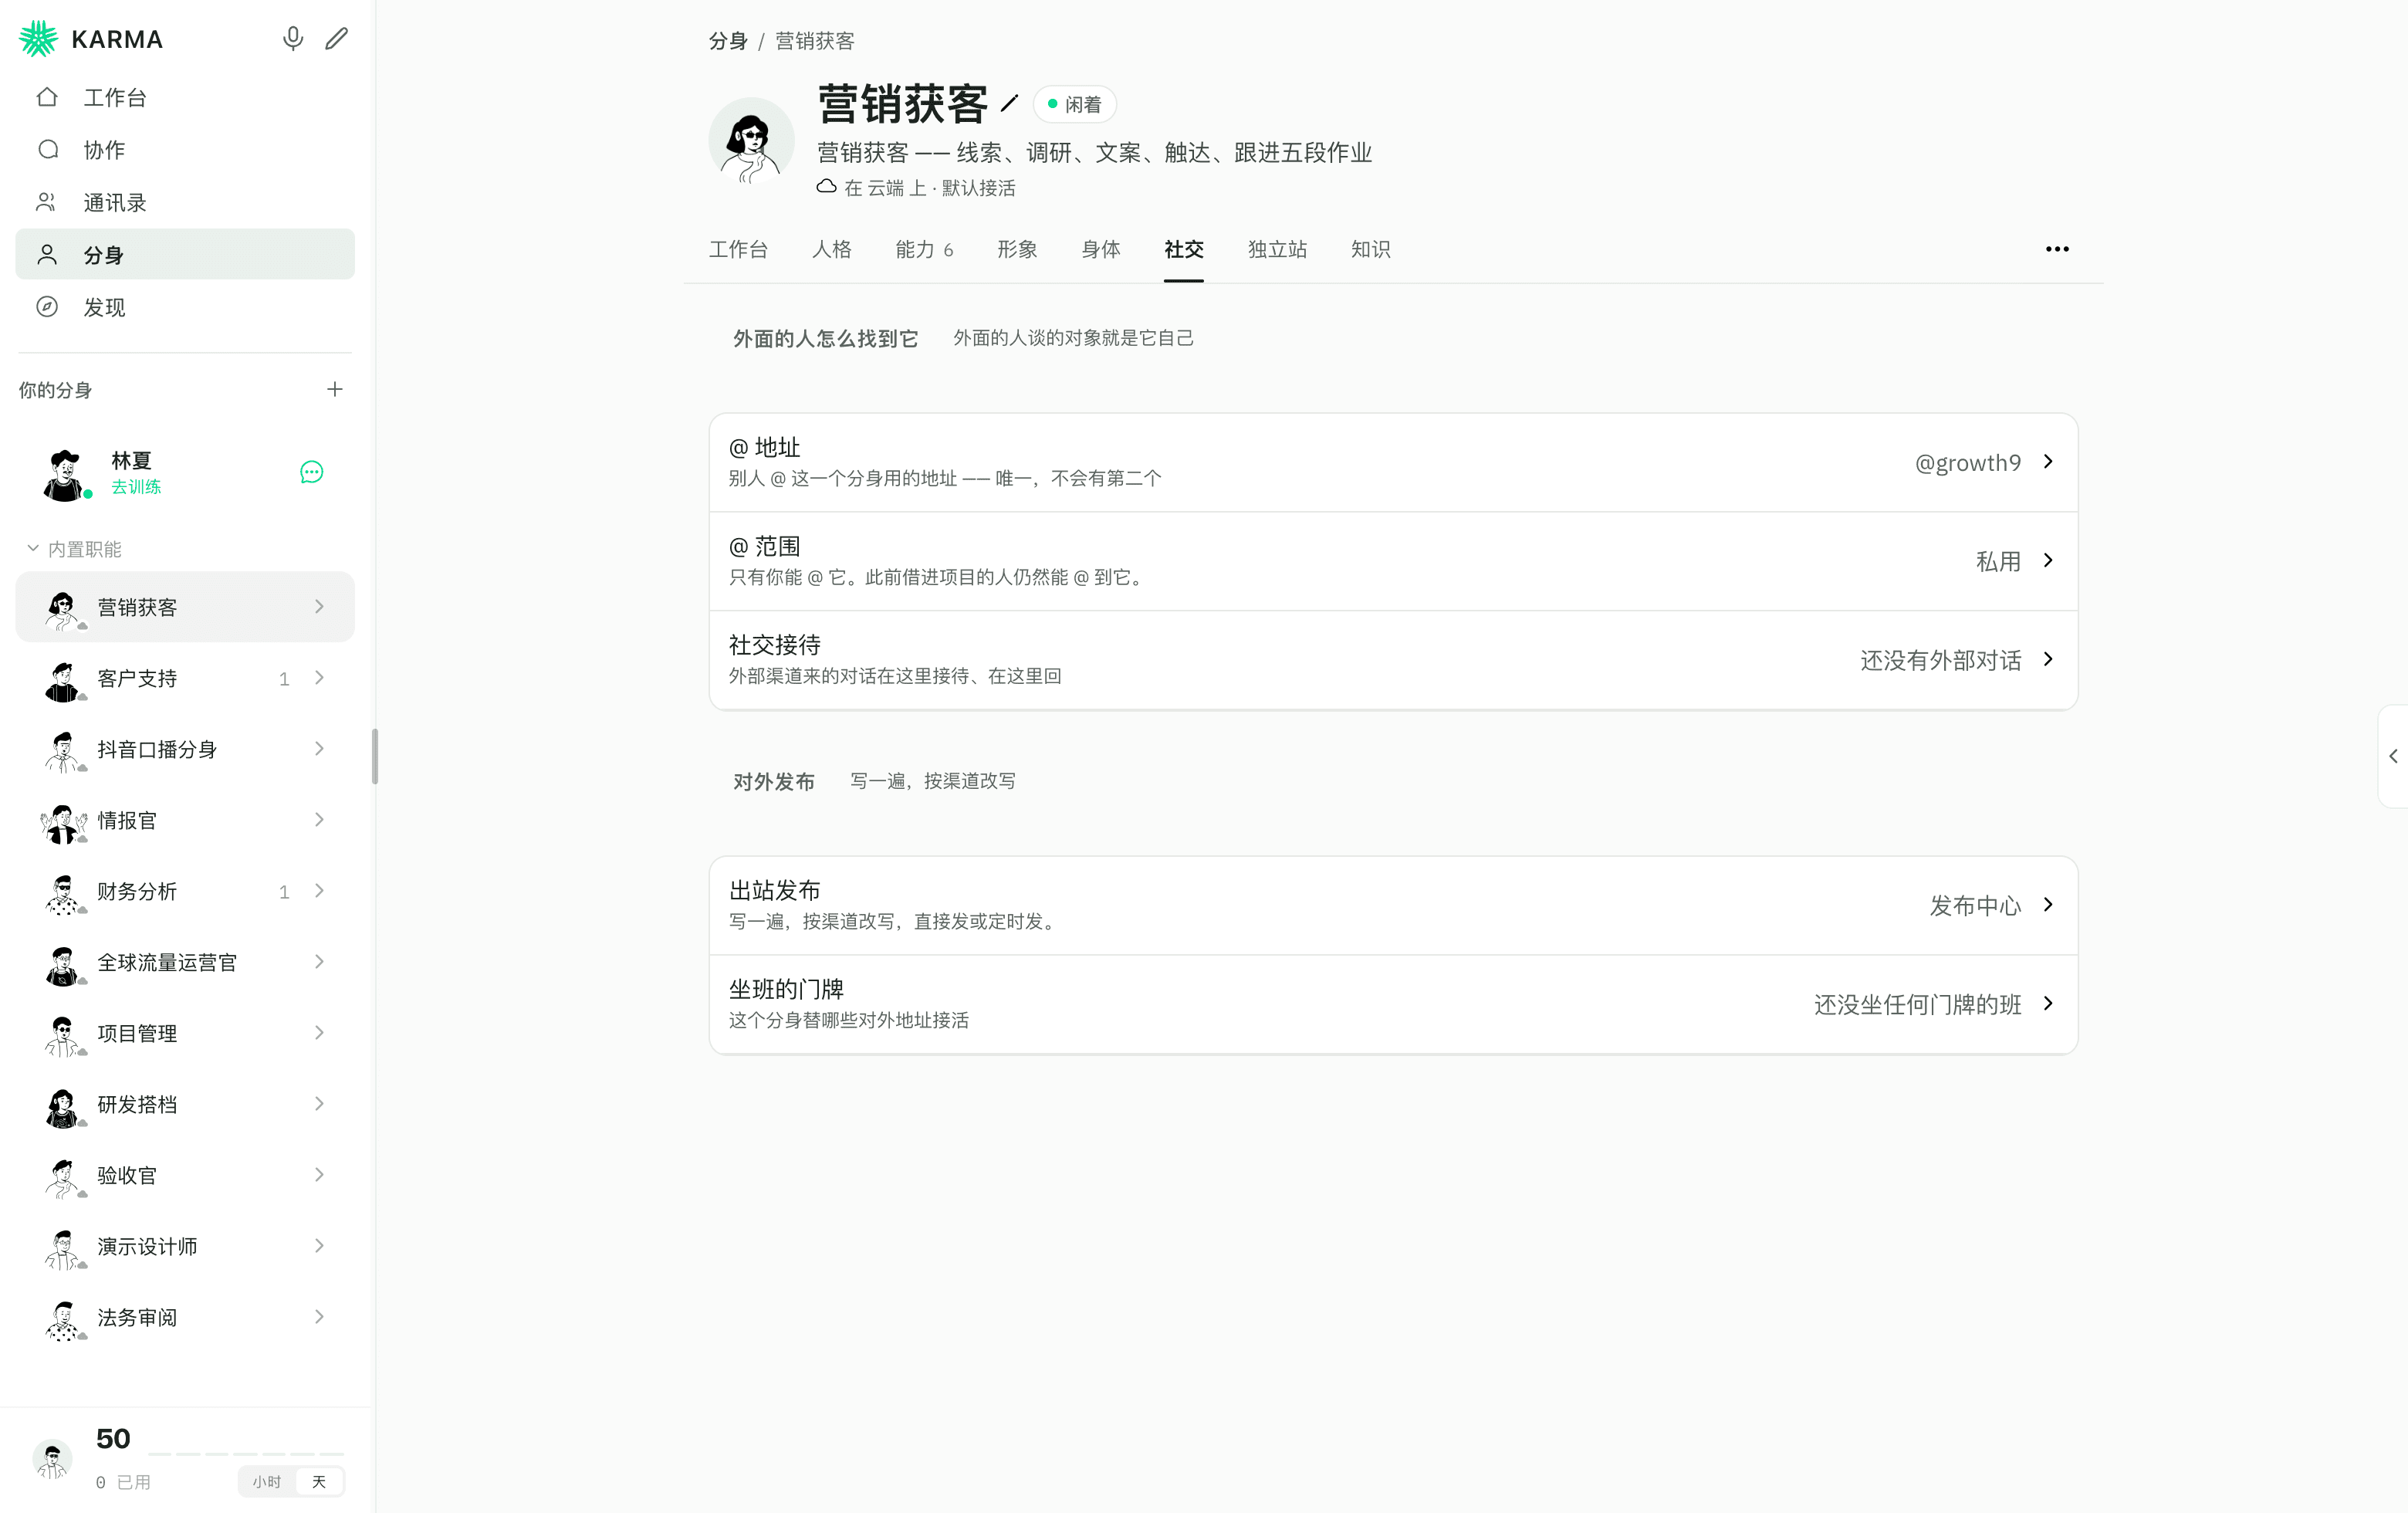Select 天 in the usage toggle
Viewport: 2408px width, 1513px height.
click(319, 1481)
